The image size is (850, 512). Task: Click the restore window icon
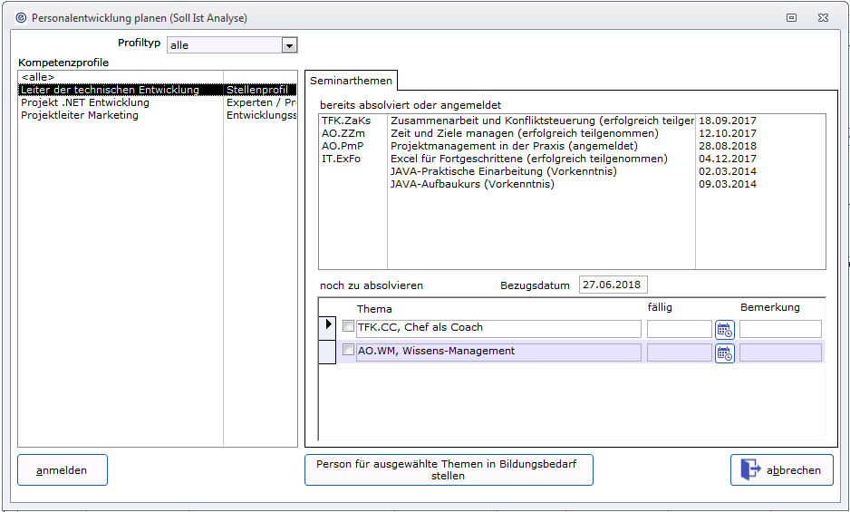point(791,17)
